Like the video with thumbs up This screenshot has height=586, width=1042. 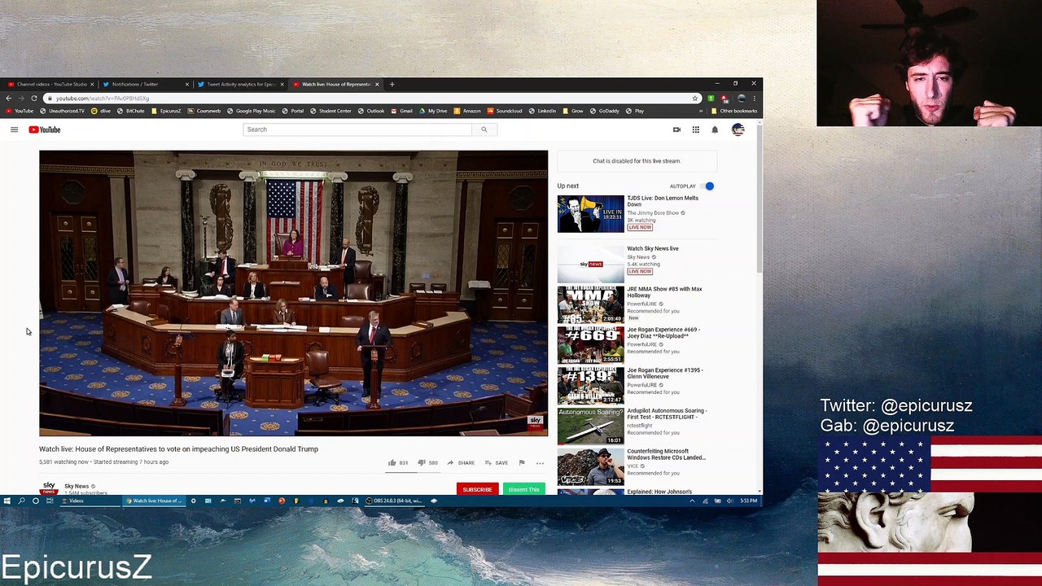click(x=392, y=462)
